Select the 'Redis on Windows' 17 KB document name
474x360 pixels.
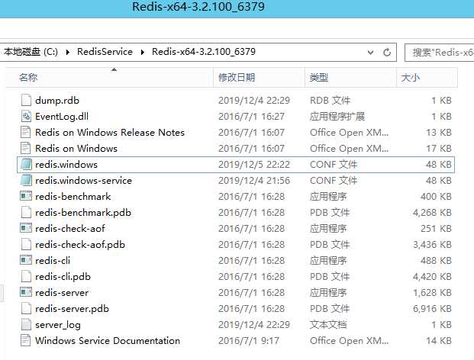[x=76, y=148]
